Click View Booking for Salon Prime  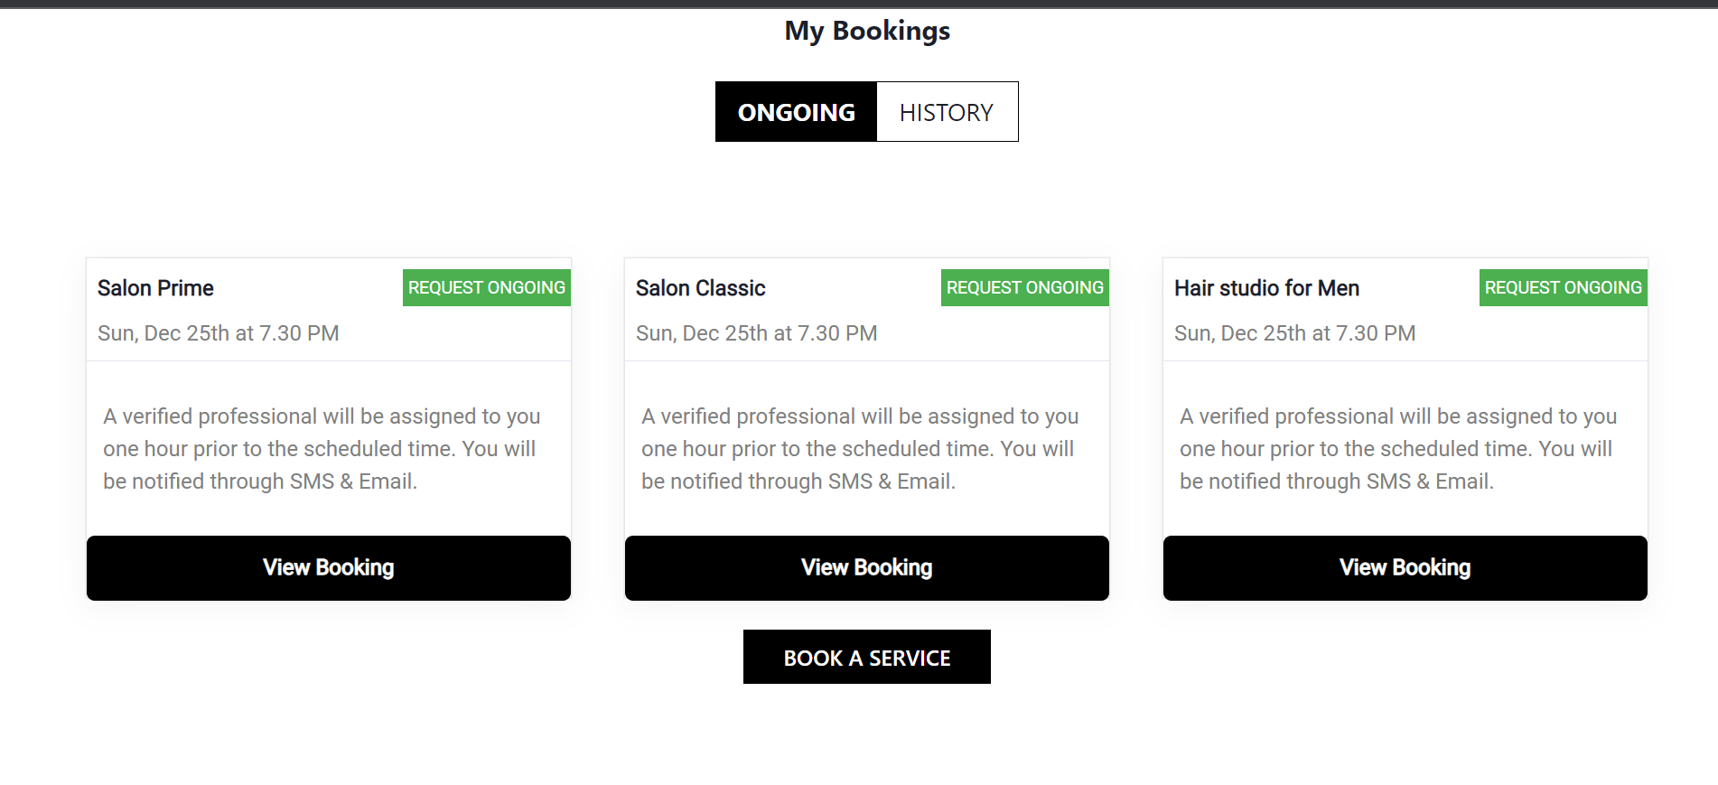[x=327, y=567]
